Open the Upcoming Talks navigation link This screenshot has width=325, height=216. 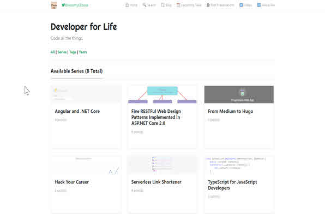coord(189,5)
